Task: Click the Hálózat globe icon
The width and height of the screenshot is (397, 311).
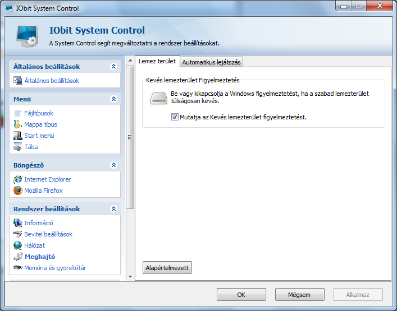Action: [18, 245]
